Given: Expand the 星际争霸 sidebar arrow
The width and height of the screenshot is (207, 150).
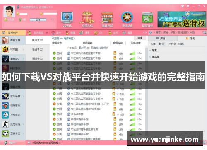Looking at the screenshot, I should [x=23, y=96].
